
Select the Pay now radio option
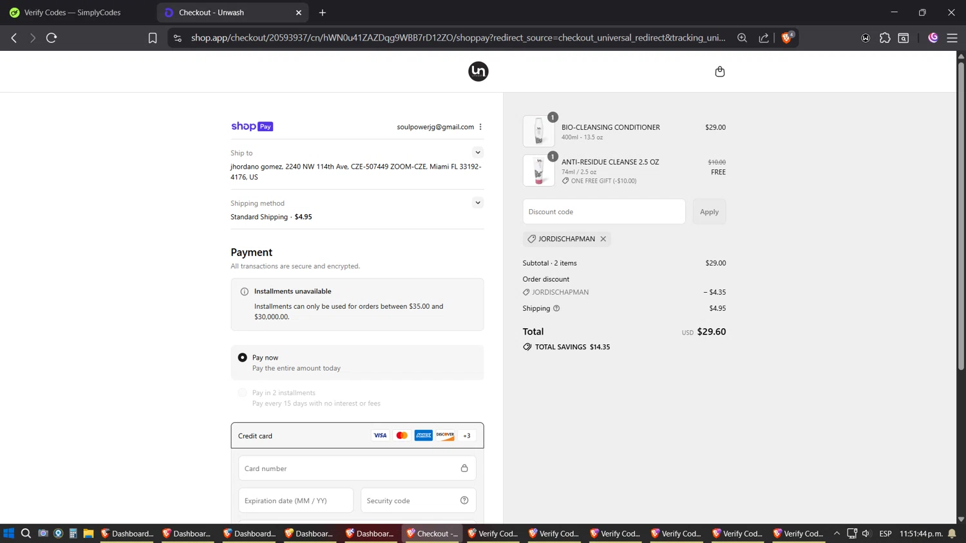tap(243, 358)
